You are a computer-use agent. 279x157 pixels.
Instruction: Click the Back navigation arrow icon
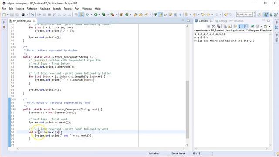point(208,14)
